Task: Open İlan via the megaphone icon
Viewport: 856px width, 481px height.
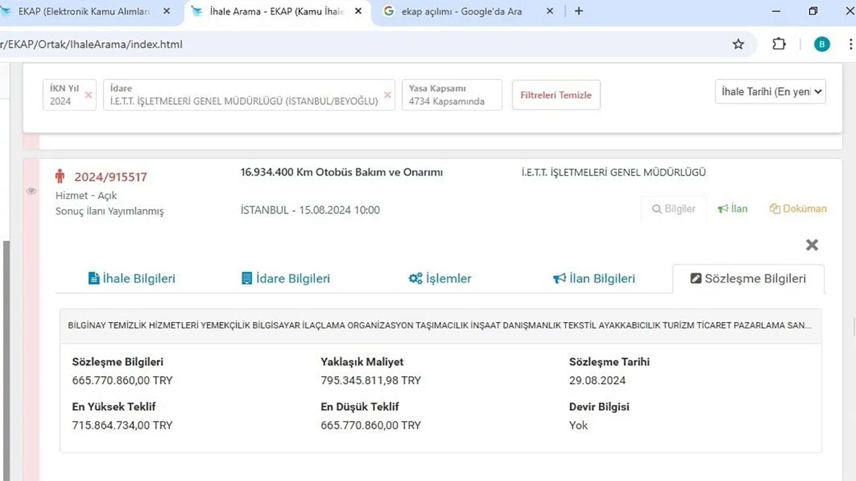Action: (x=724, y=208)
